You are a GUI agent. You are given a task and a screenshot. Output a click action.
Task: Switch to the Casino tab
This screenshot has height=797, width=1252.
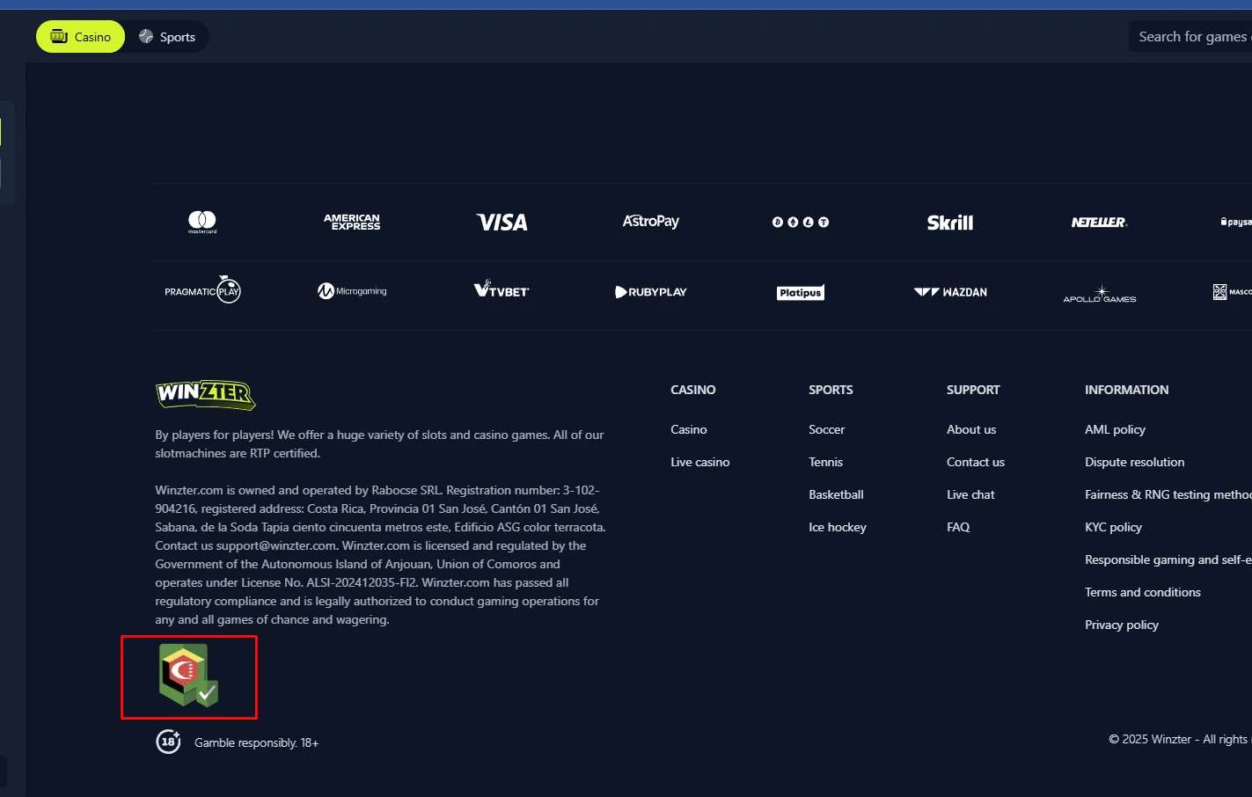[80, 37]
